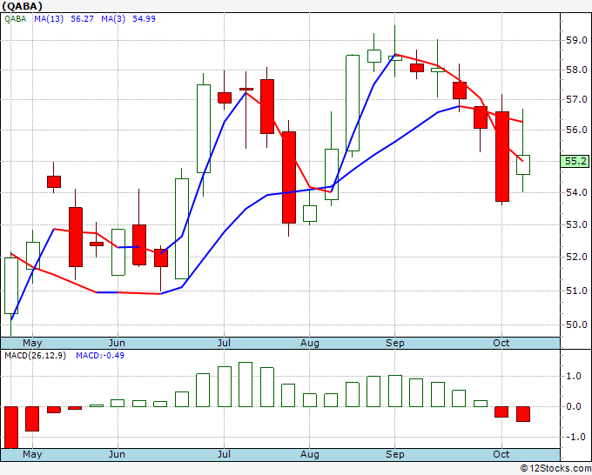
Task: Click the 1.0 label on MACD axis
Action: 574,376
